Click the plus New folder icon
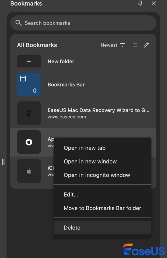 coord(29,61)
